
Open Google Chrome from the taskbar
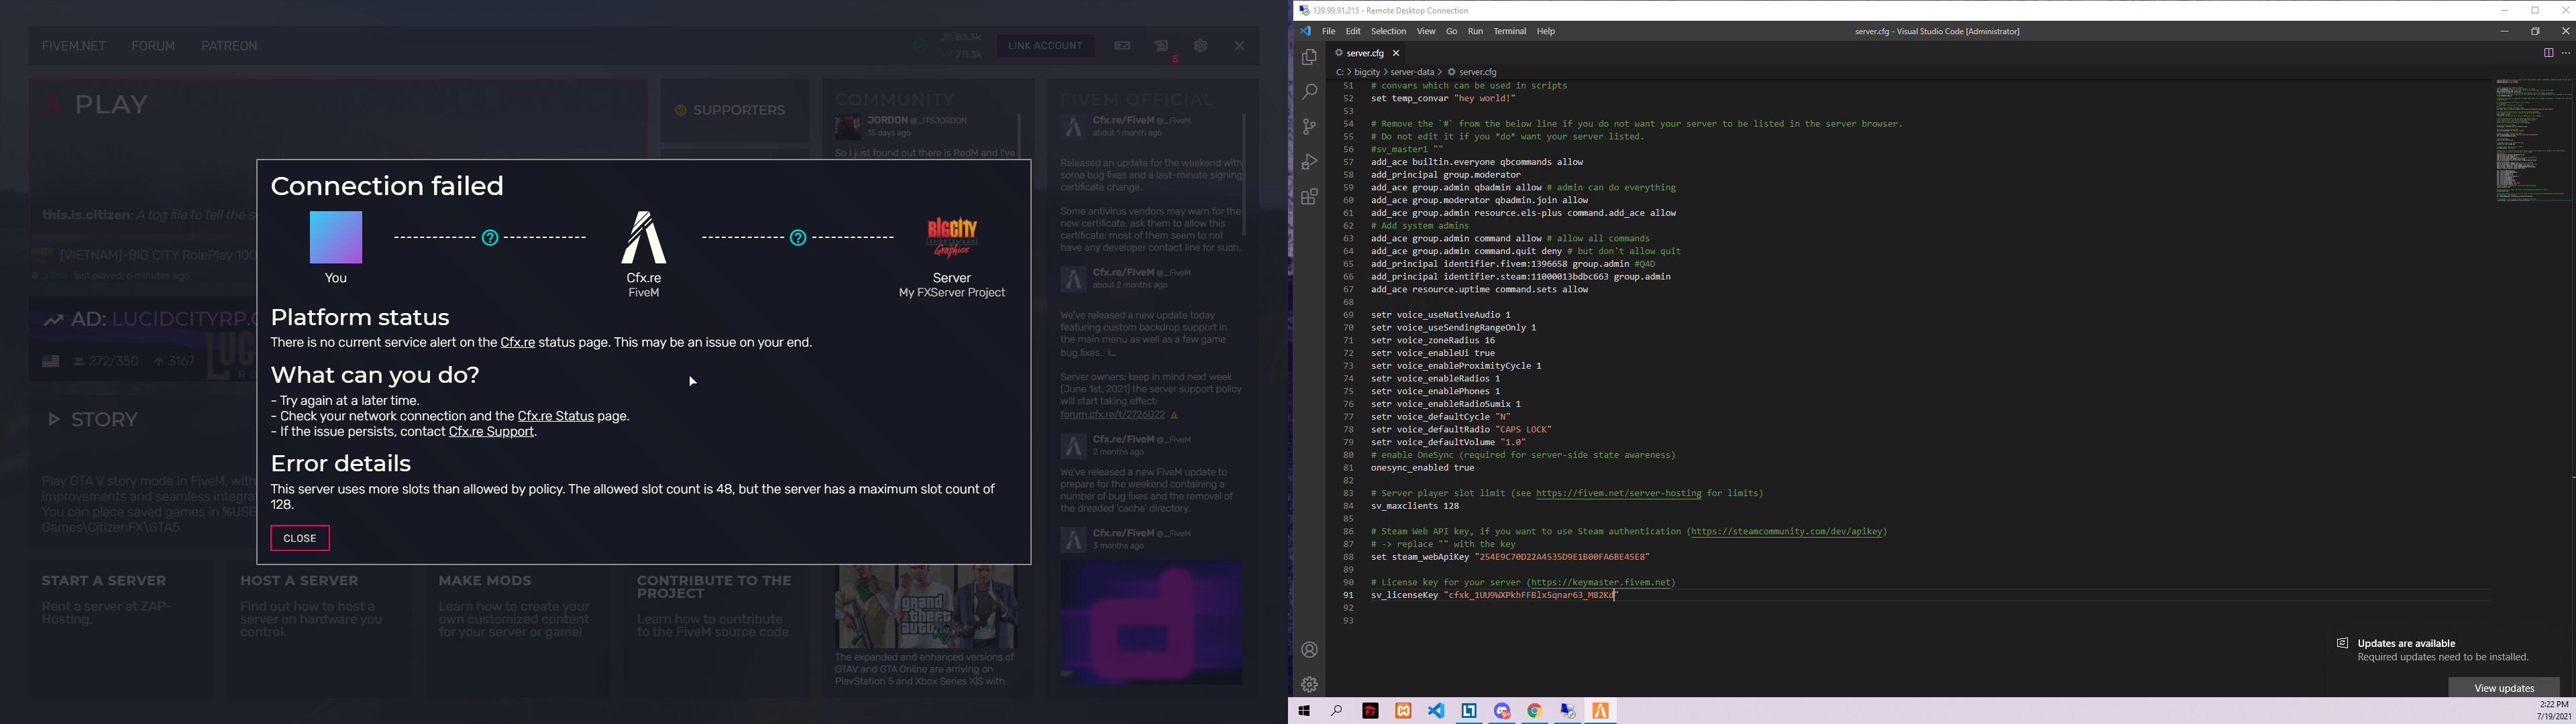coord(1534,711)
